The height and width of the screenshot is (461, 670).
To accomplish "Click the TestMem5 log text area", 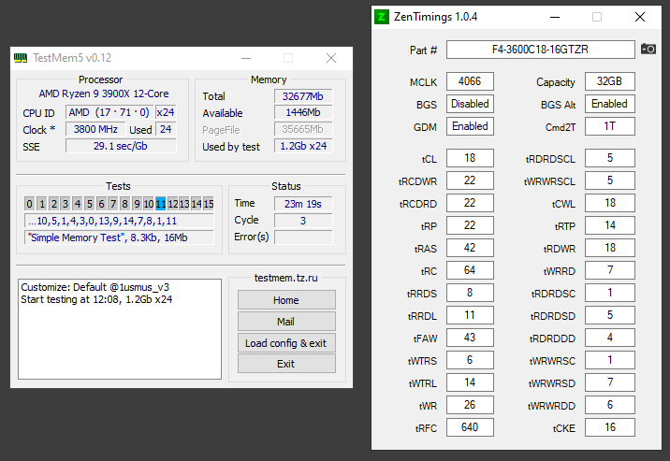I will (120, 329).
